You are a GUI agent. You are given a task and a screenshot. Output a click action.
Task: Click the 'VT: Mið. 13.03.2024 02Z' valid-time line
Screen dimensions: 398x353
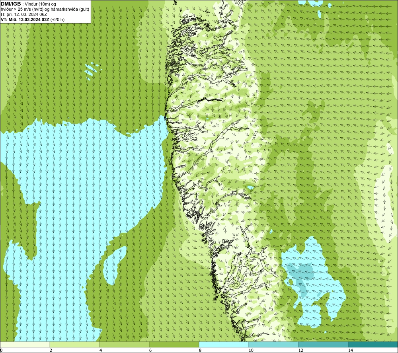33,20
